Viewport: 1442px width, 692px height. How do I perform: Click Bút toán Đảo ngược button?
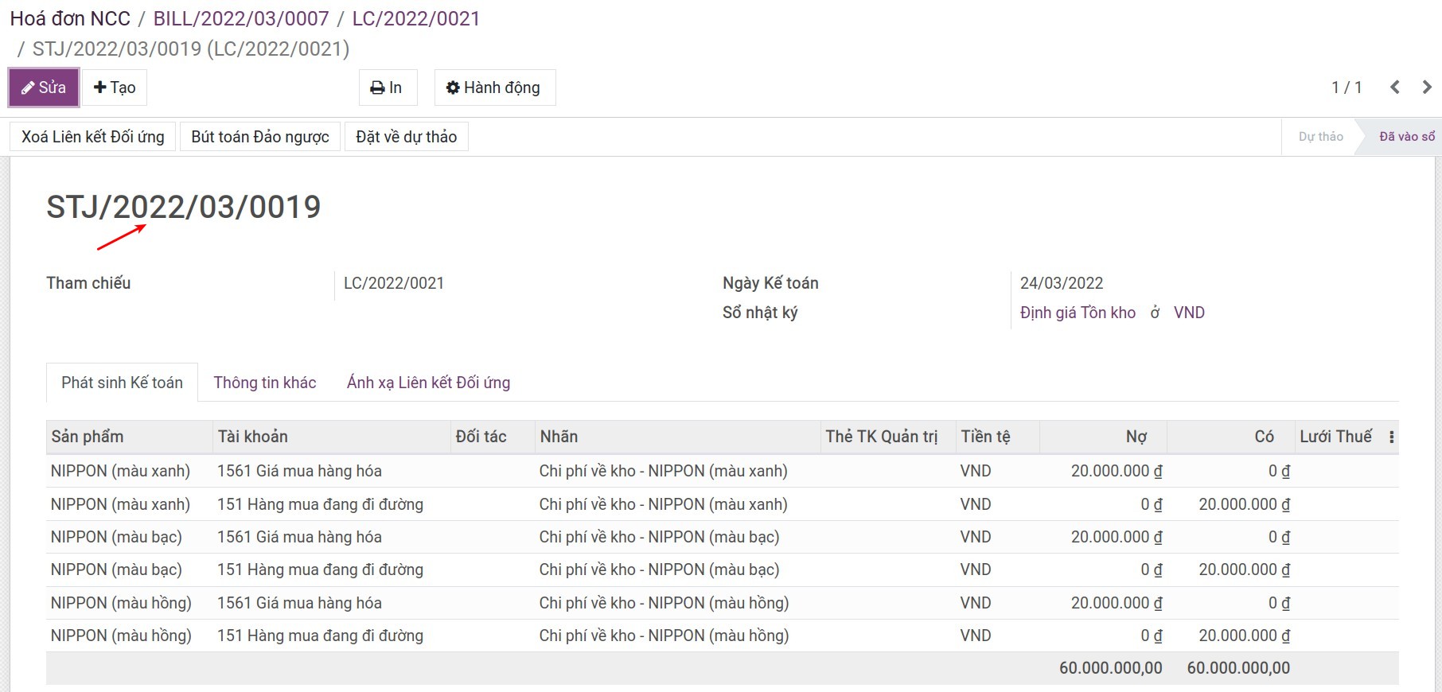coord(260,137)
